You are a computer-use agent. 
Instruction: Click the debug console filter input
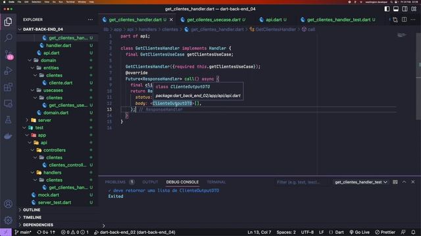click(302, 182)
